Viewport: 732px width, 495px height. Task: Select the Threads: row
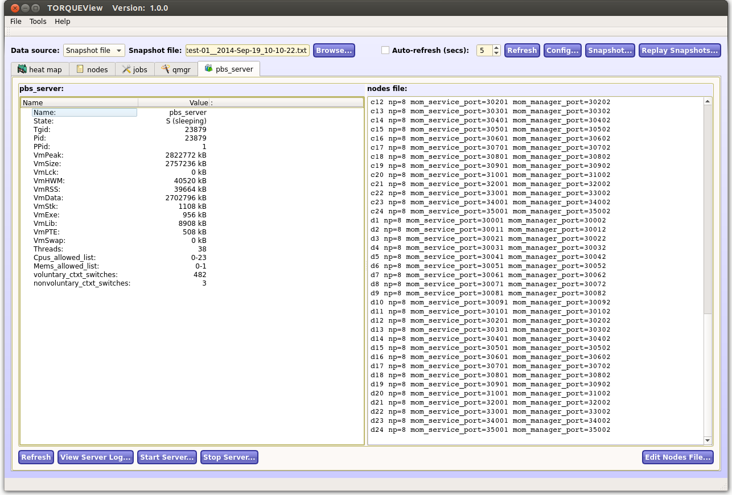192,249
